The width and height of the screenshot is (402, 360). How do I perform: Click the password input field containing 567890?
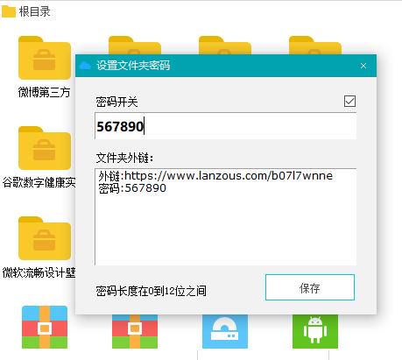(x=225, y=126)
